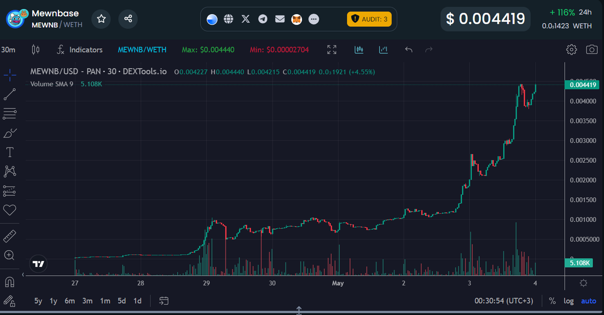The width and height of the screenshot is (604, 315).
Task: Click the $ 0.004419 price display
Action: [x=486, y=19]
